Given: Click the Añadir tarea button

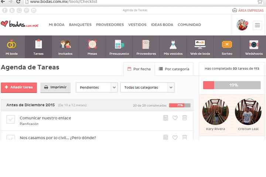Looking at the screenshot, I should (x=19, y=87).
